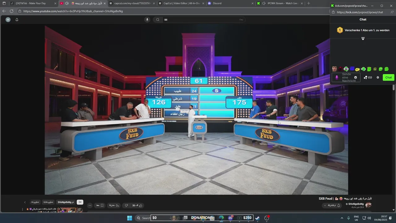Switch to the TikTok - Make Your Day tab
396x223 pixels.
tap(33, 3)
